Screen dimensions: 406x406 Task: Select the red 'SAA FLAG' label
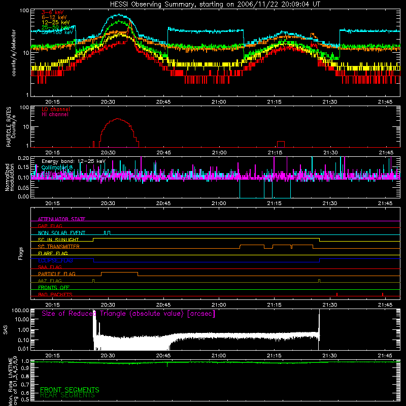coord(50,267)
